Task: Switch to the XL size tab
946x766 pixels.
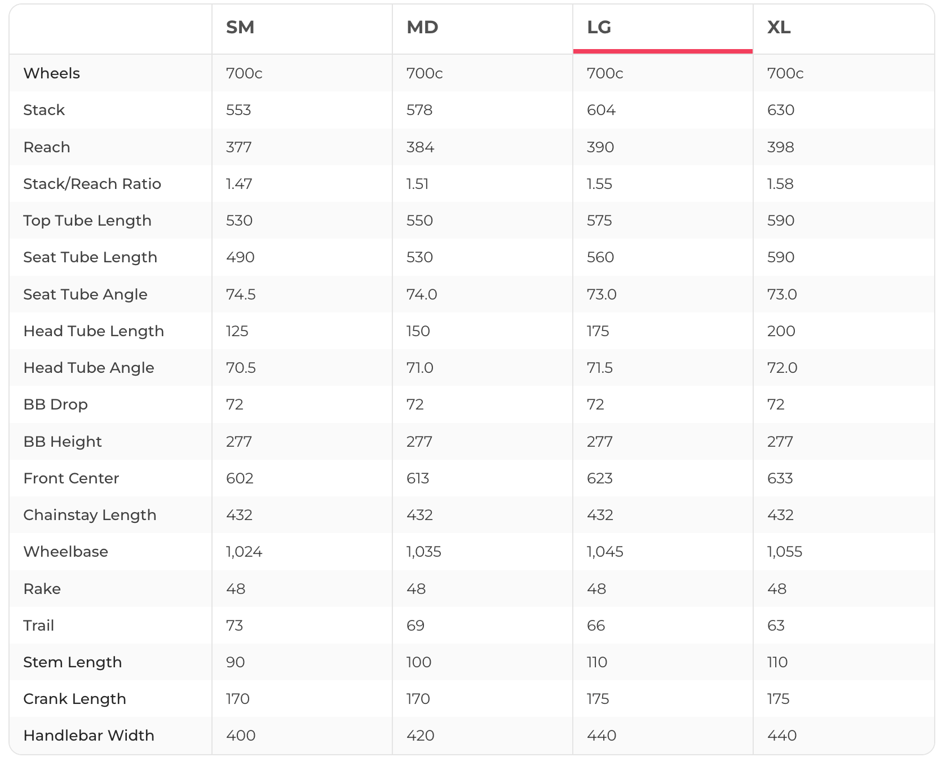Action: coord(779,28)
